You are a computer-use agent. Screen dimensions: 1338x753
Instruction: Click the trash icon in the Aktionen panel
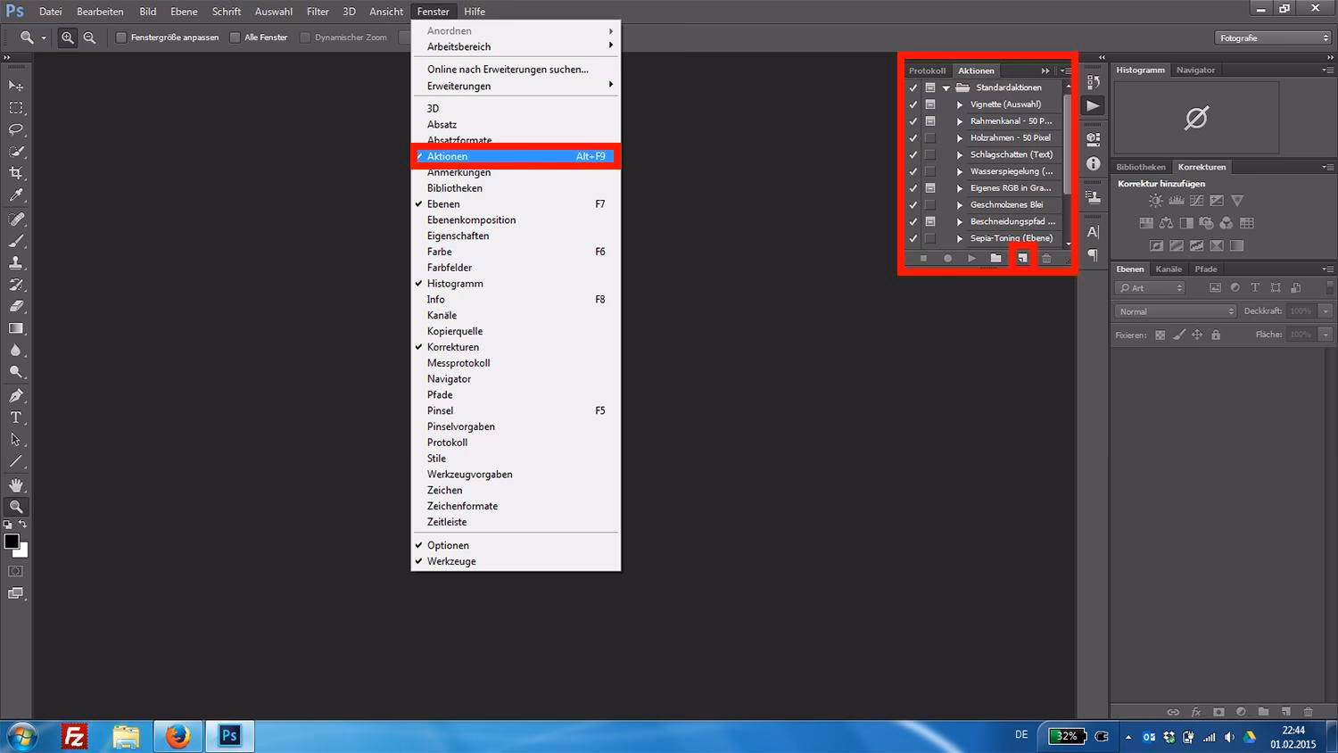1047,258
